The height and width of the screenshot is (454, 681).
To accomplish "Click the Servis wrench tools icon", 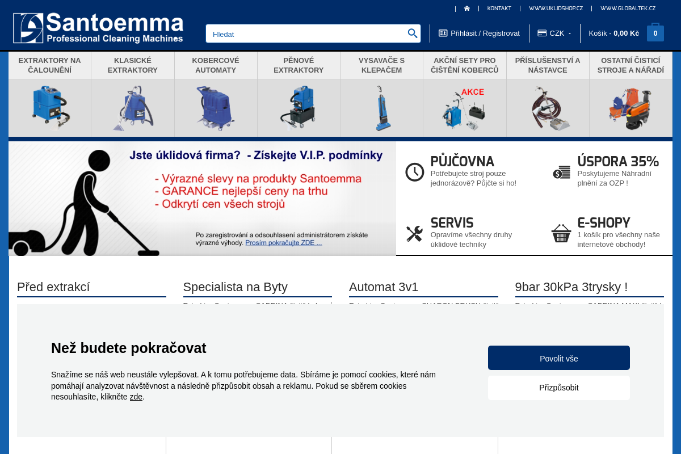I will tap(414, 233).
